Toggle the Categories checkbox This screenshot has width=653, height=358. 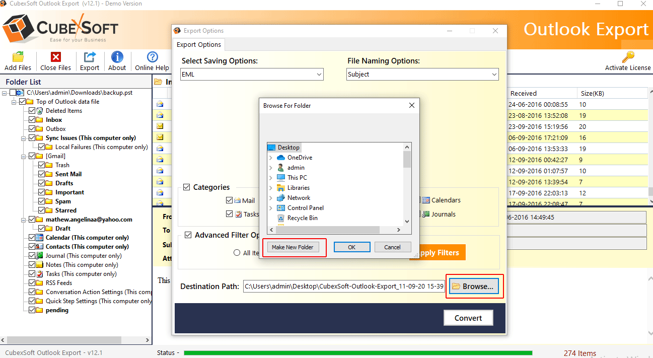point(188,187)
